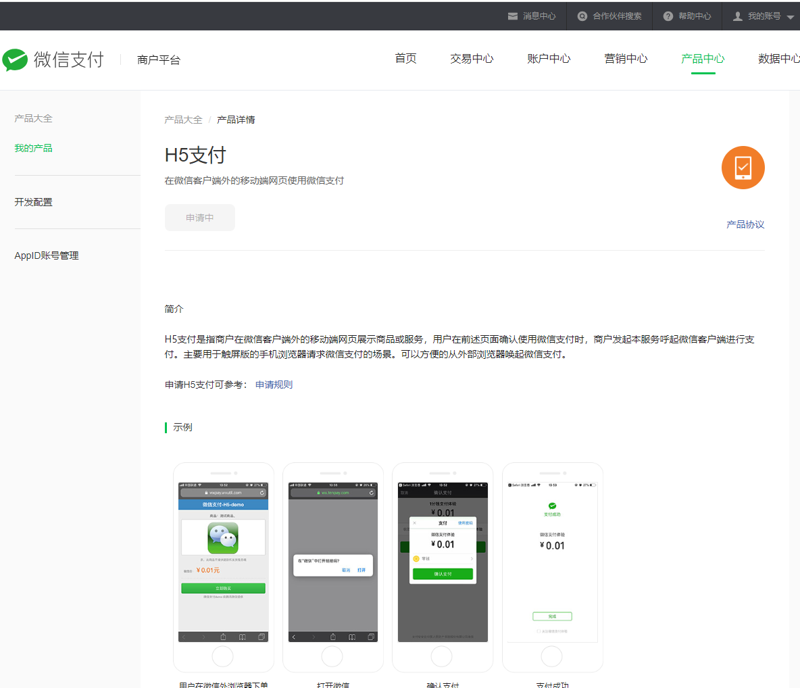
Task: Click the caption 用户在微信外浏览器下单
Action: [224, 685]
